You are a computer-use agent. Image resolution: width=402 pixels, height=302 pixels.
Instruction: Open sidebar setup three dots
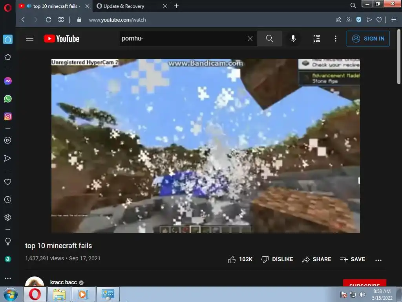[8, 278]
